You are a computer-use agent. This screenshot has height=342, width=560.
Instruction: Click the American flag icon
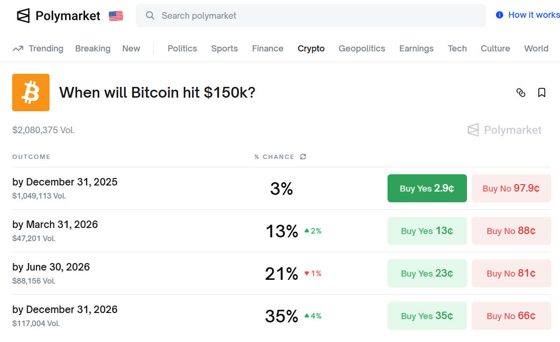click(x=115, y=15)
